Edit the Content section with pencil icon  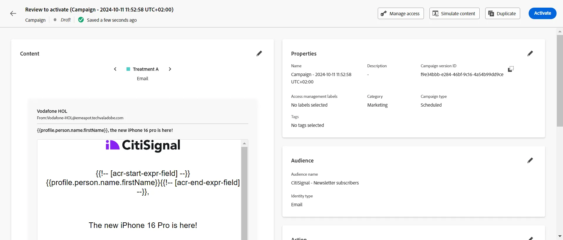pos(259,53)
